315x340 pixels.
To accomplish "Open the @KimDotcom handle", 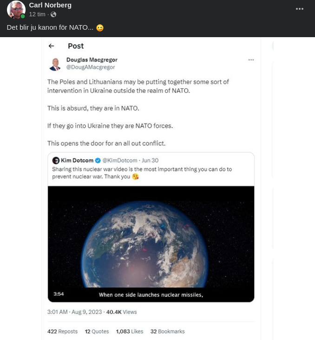I will [120, 161].
